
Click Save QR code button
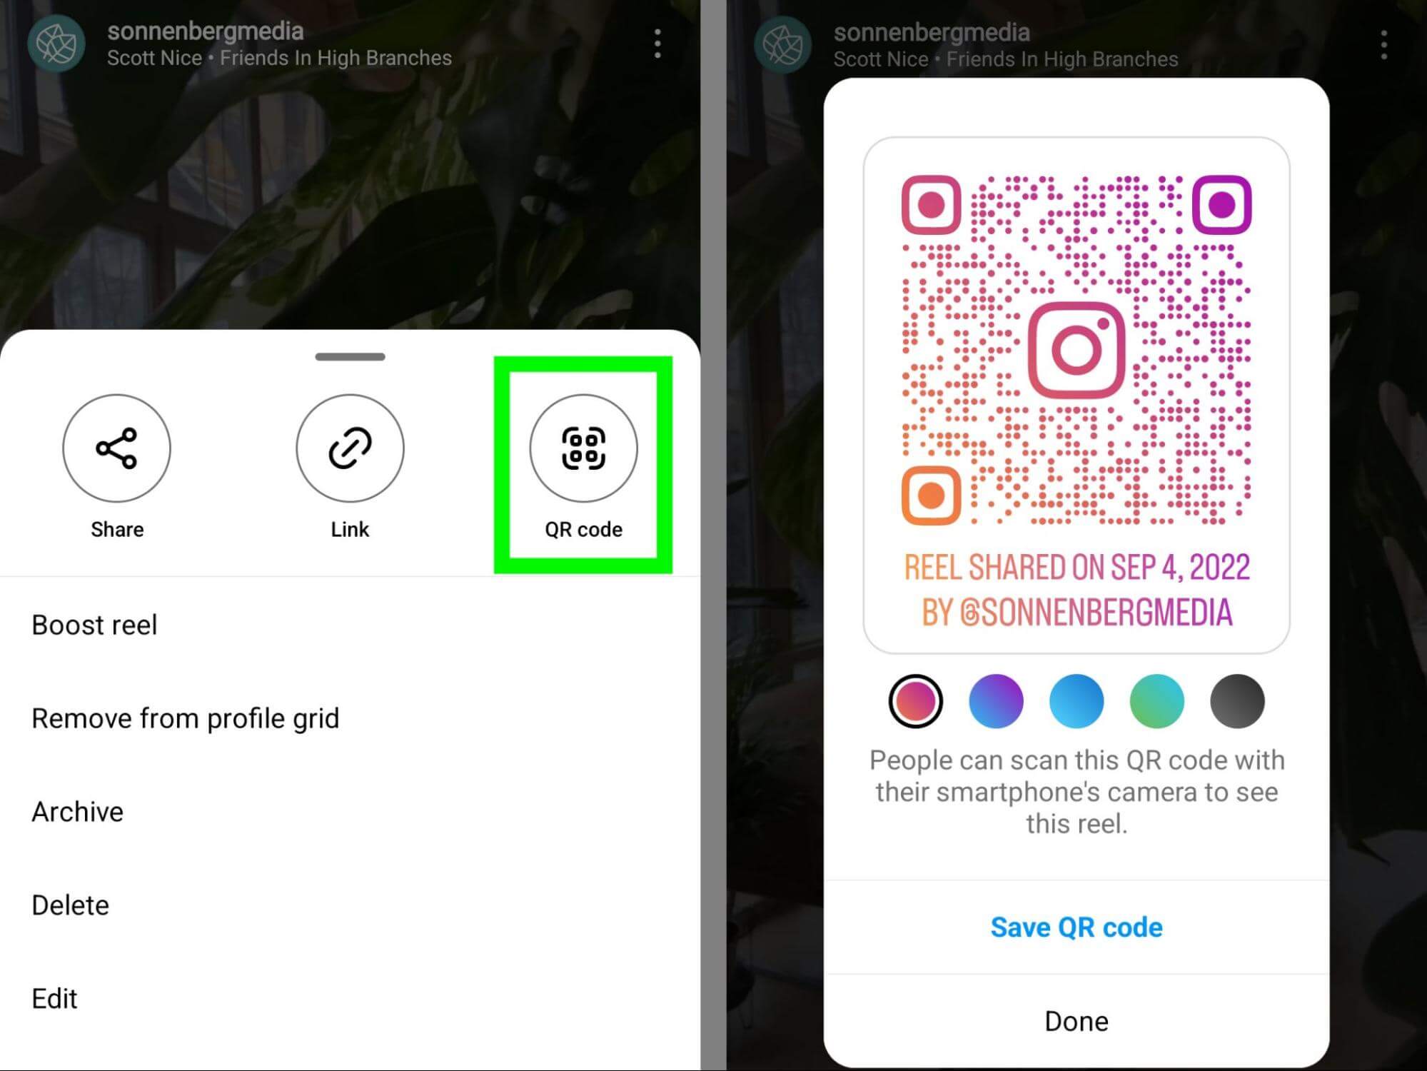coord(1074,926)
